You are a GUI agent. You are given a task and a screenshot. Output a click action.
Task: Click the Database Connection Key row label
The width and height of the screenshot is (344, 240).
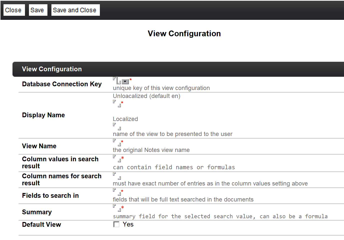coord(62,84)
